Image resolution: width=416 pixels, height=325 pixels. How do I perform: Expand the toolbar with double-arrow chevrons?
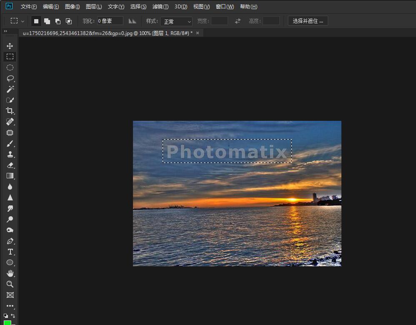point(6,32)
